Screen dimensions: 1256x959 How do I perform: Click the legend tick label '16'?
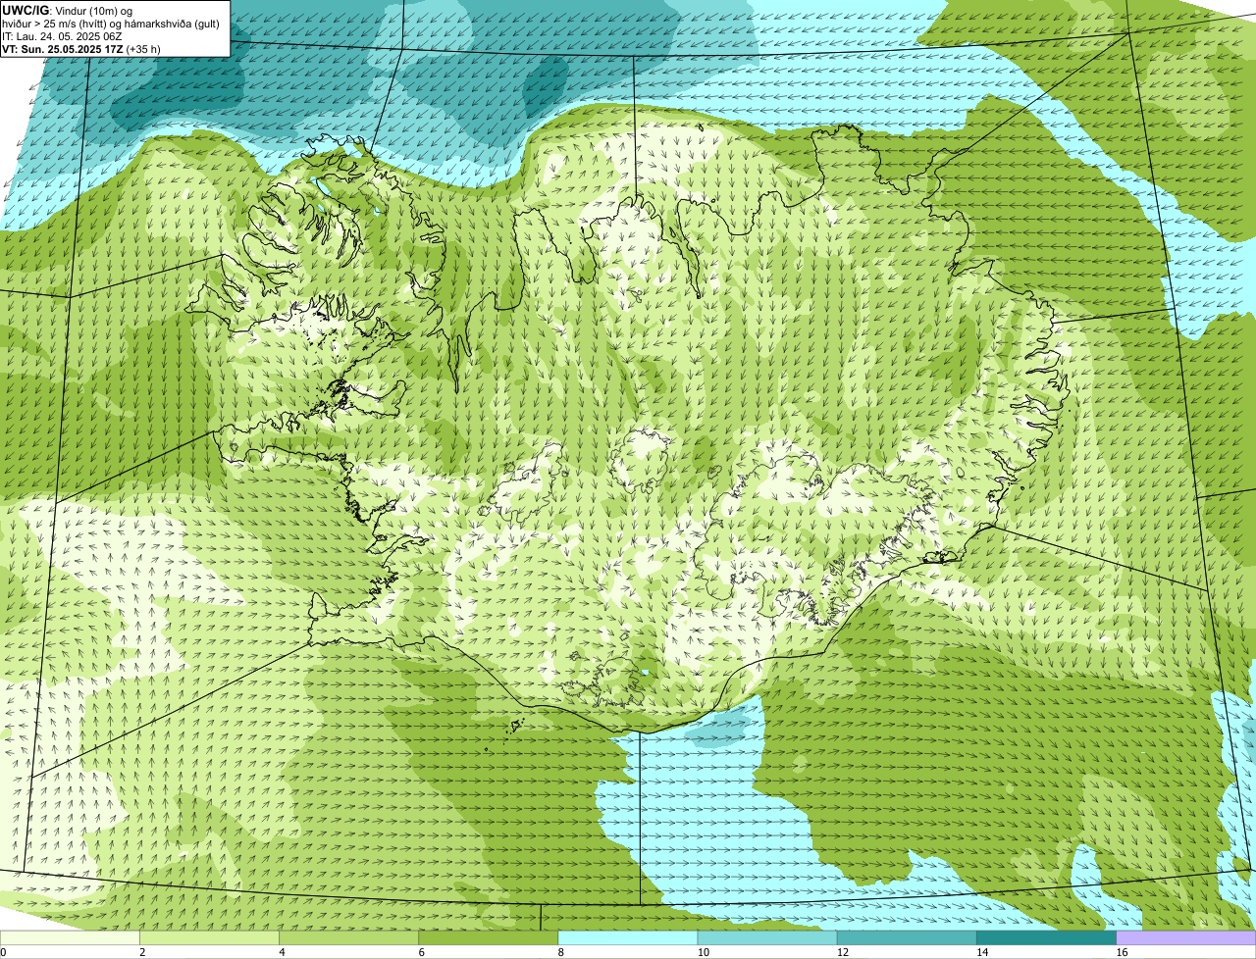(x=1122, y=952)
